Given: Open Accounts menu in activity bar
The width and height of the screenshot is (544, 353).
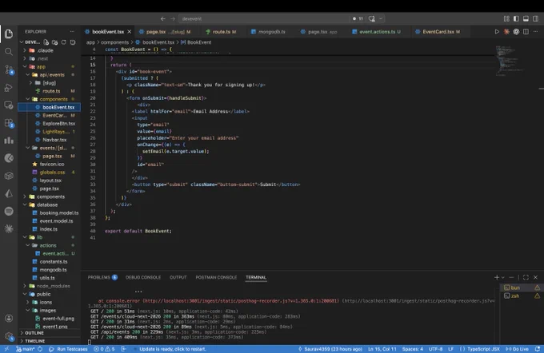Looking at the screenshot, I should (9, 318).
